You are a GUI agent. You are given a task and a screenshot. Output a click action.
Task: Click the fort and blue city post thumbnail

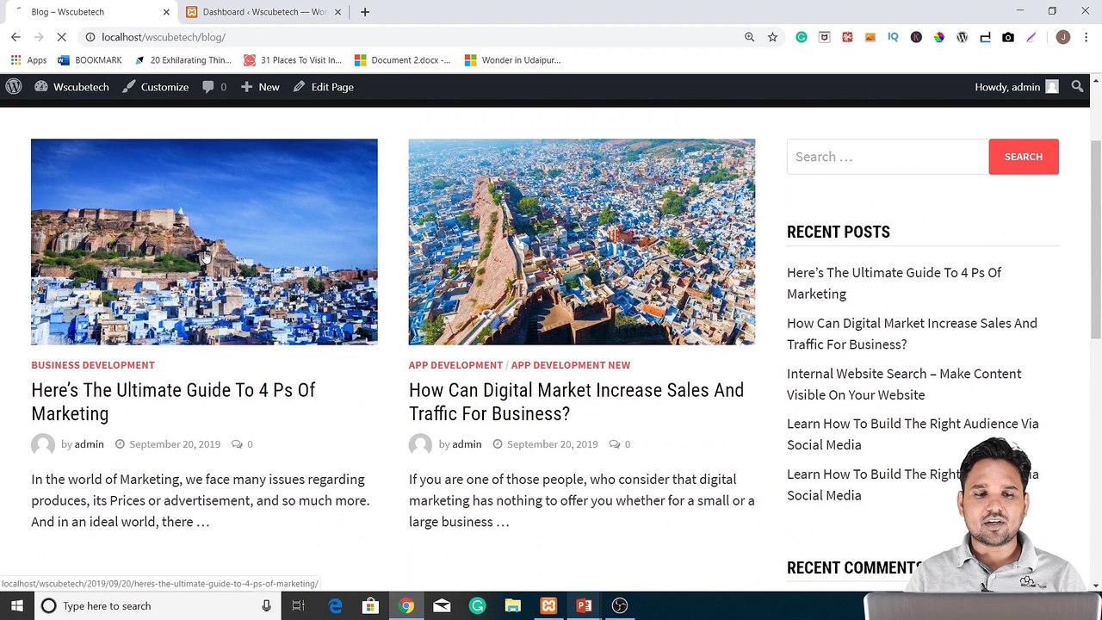click(x=204, y=242)
